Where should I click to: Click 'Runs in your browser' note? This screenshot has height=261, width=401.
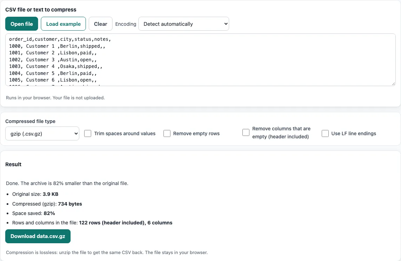pos(55,98)
